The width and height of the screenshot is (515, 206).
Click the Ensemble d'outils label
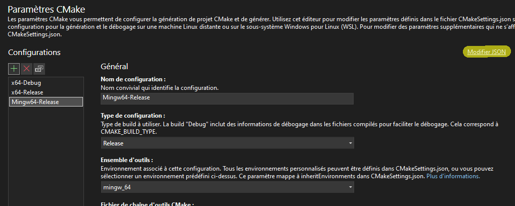[x=127, y=160]
